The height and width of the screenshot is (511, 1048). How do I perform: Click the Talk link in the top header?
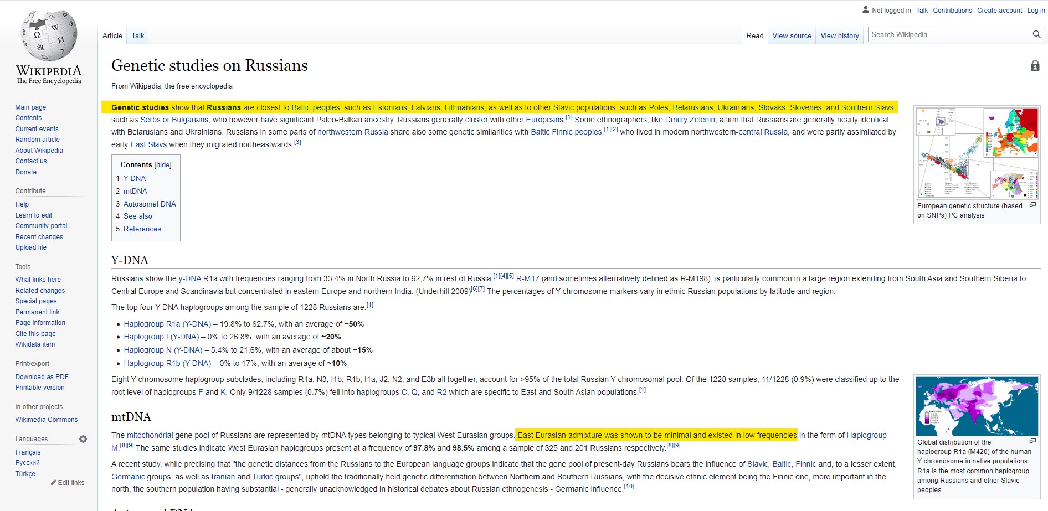tap(922, 11)
